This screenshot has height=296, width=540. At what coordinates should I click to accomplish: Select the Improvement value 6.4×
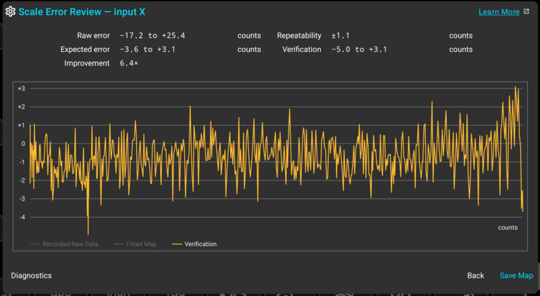(x=129, y=63)
